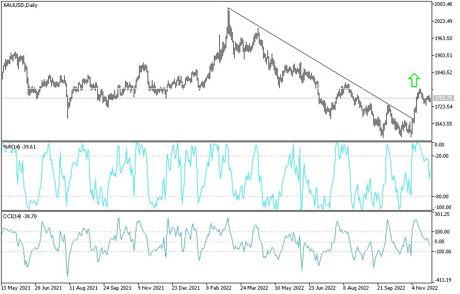The width and height of the screenshot is (460, 294).
Task: Click the current price tag 1753.75
Action: [x=443, y=98]
